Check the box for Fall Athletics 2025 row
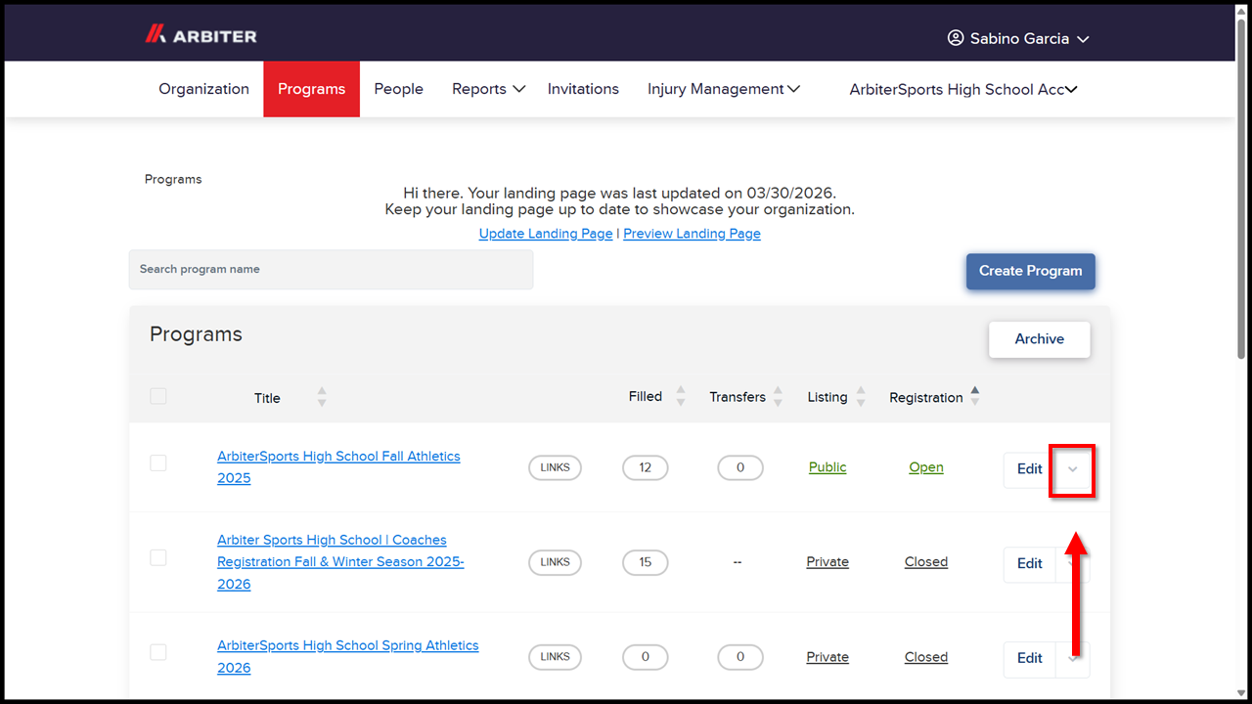This screenshot has width=1252, height=704. click(158, 462)
